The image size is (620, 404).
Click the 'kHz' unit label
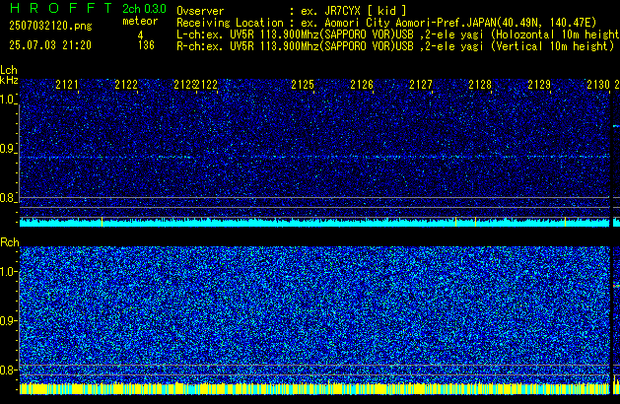coord(9,80)
